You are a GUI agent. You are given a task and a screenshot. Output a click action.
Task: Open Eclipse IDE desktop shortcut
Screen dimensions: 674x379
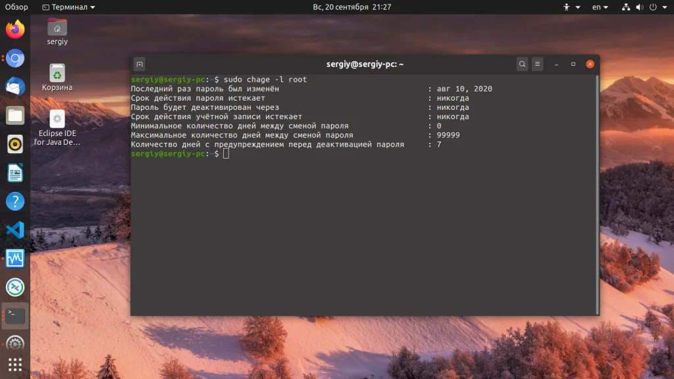(x=57, y=128)
